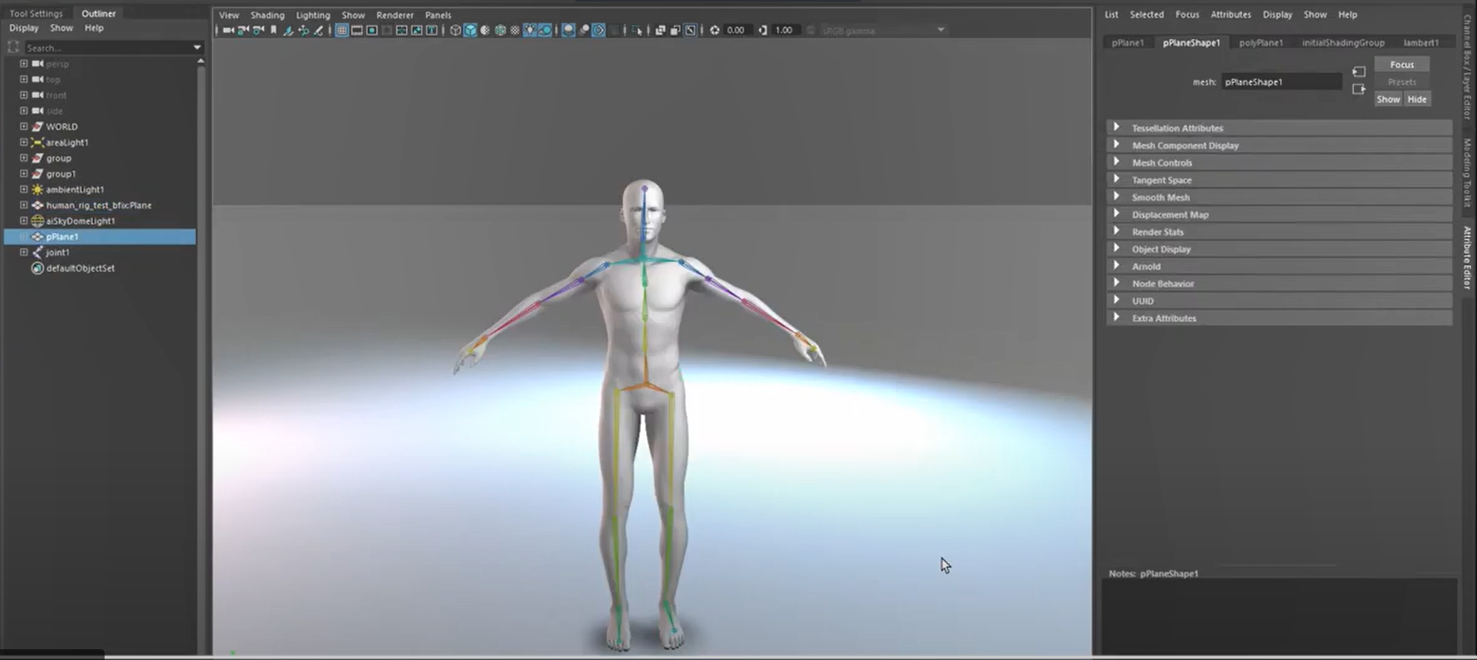Toggle use all lights bulb button
The width and height of the screenshot is (1477, 660).
pos(530,31)
